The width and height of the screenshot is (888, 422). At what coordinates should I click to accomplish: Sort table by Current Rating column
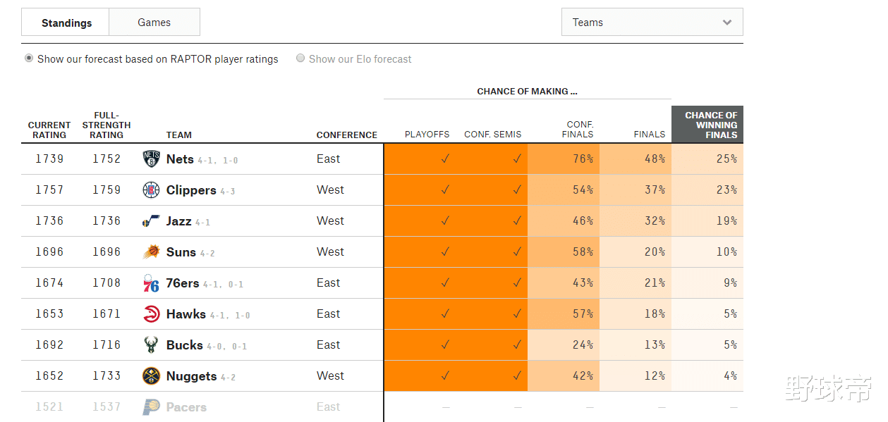(x=49, y=130)
